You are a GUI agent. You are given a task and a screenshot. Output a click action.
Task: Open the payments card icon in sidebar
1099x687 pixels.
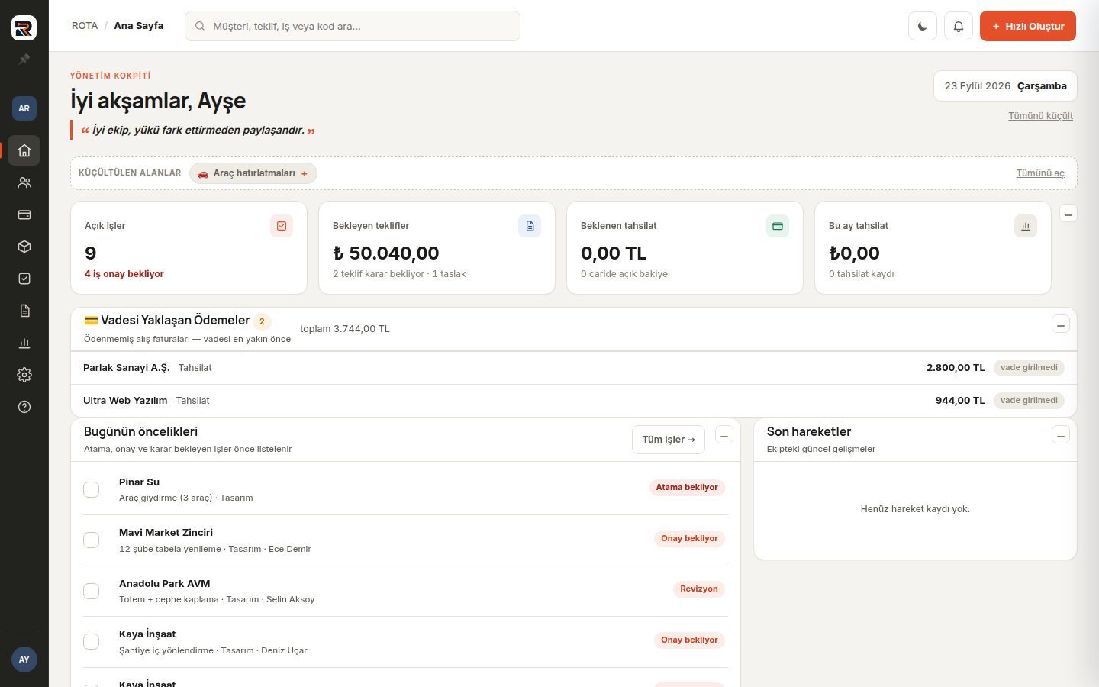(x=24, y=214)
